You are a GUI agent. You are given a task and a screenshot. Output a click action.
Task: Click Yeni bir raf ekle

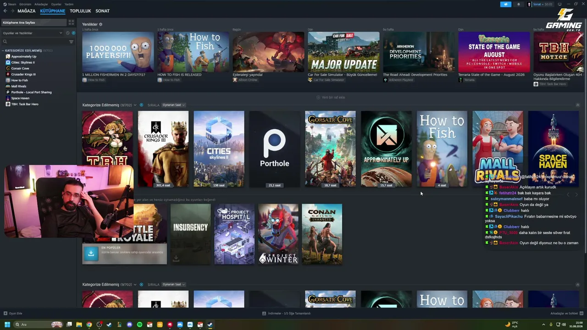point(331,97)
